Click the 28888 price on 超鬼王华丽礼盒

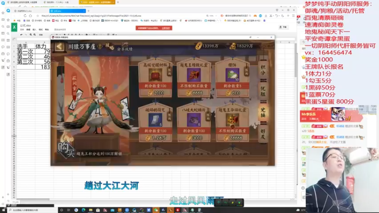[x=232, y=138]
